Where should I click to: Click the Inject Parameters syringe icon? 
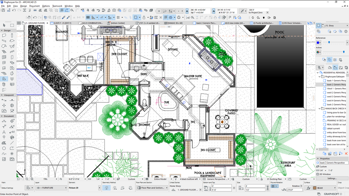tap(68, 17)
